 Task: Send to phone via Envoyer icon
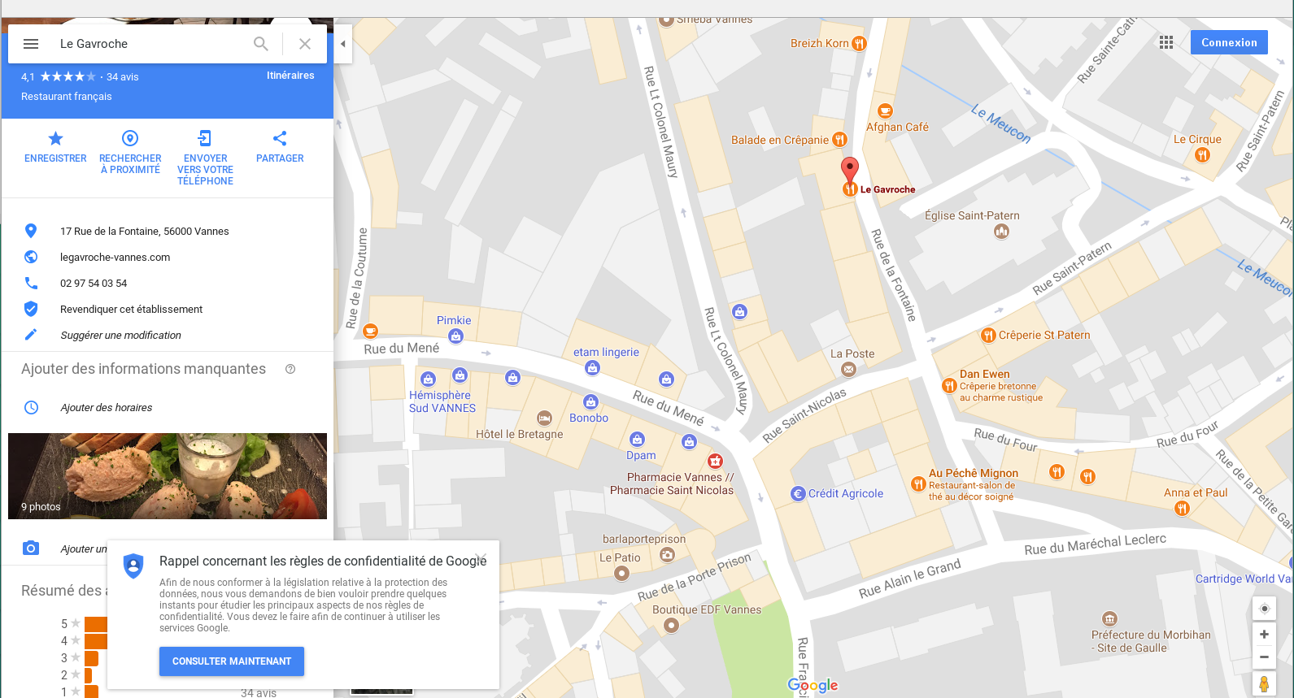(205, 139)
